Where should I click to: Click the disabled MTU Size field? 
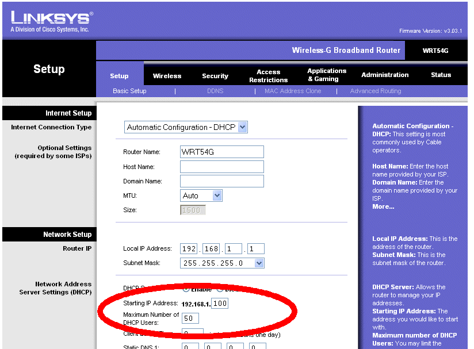193,210
